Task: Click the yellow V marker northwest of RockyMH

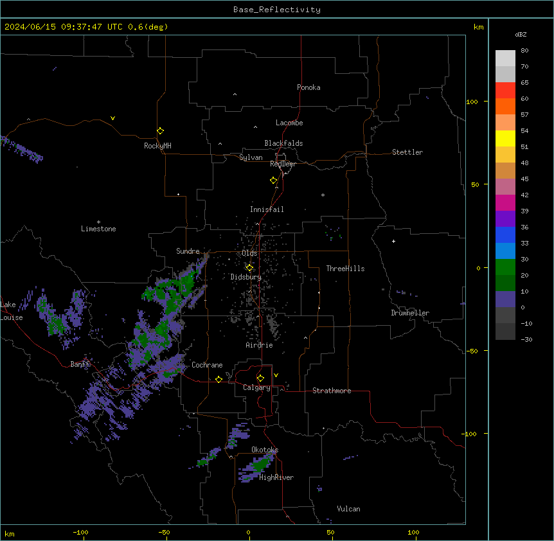Action: click(112, 118)
